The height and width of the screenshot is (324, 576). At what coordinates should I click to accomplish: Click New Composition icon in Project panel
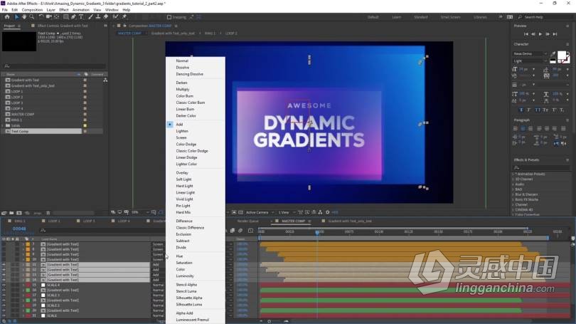coord(19,213)
